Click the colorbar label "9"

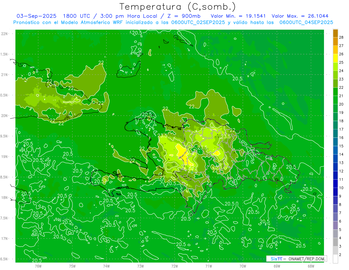tap(340, 197)
